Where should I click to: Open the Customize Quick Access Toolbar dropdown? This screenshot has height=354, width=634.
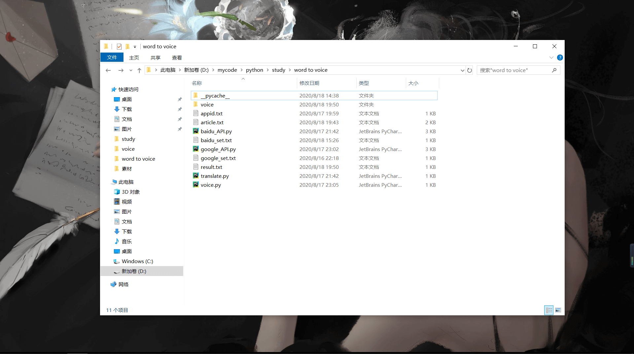[135, 47]
